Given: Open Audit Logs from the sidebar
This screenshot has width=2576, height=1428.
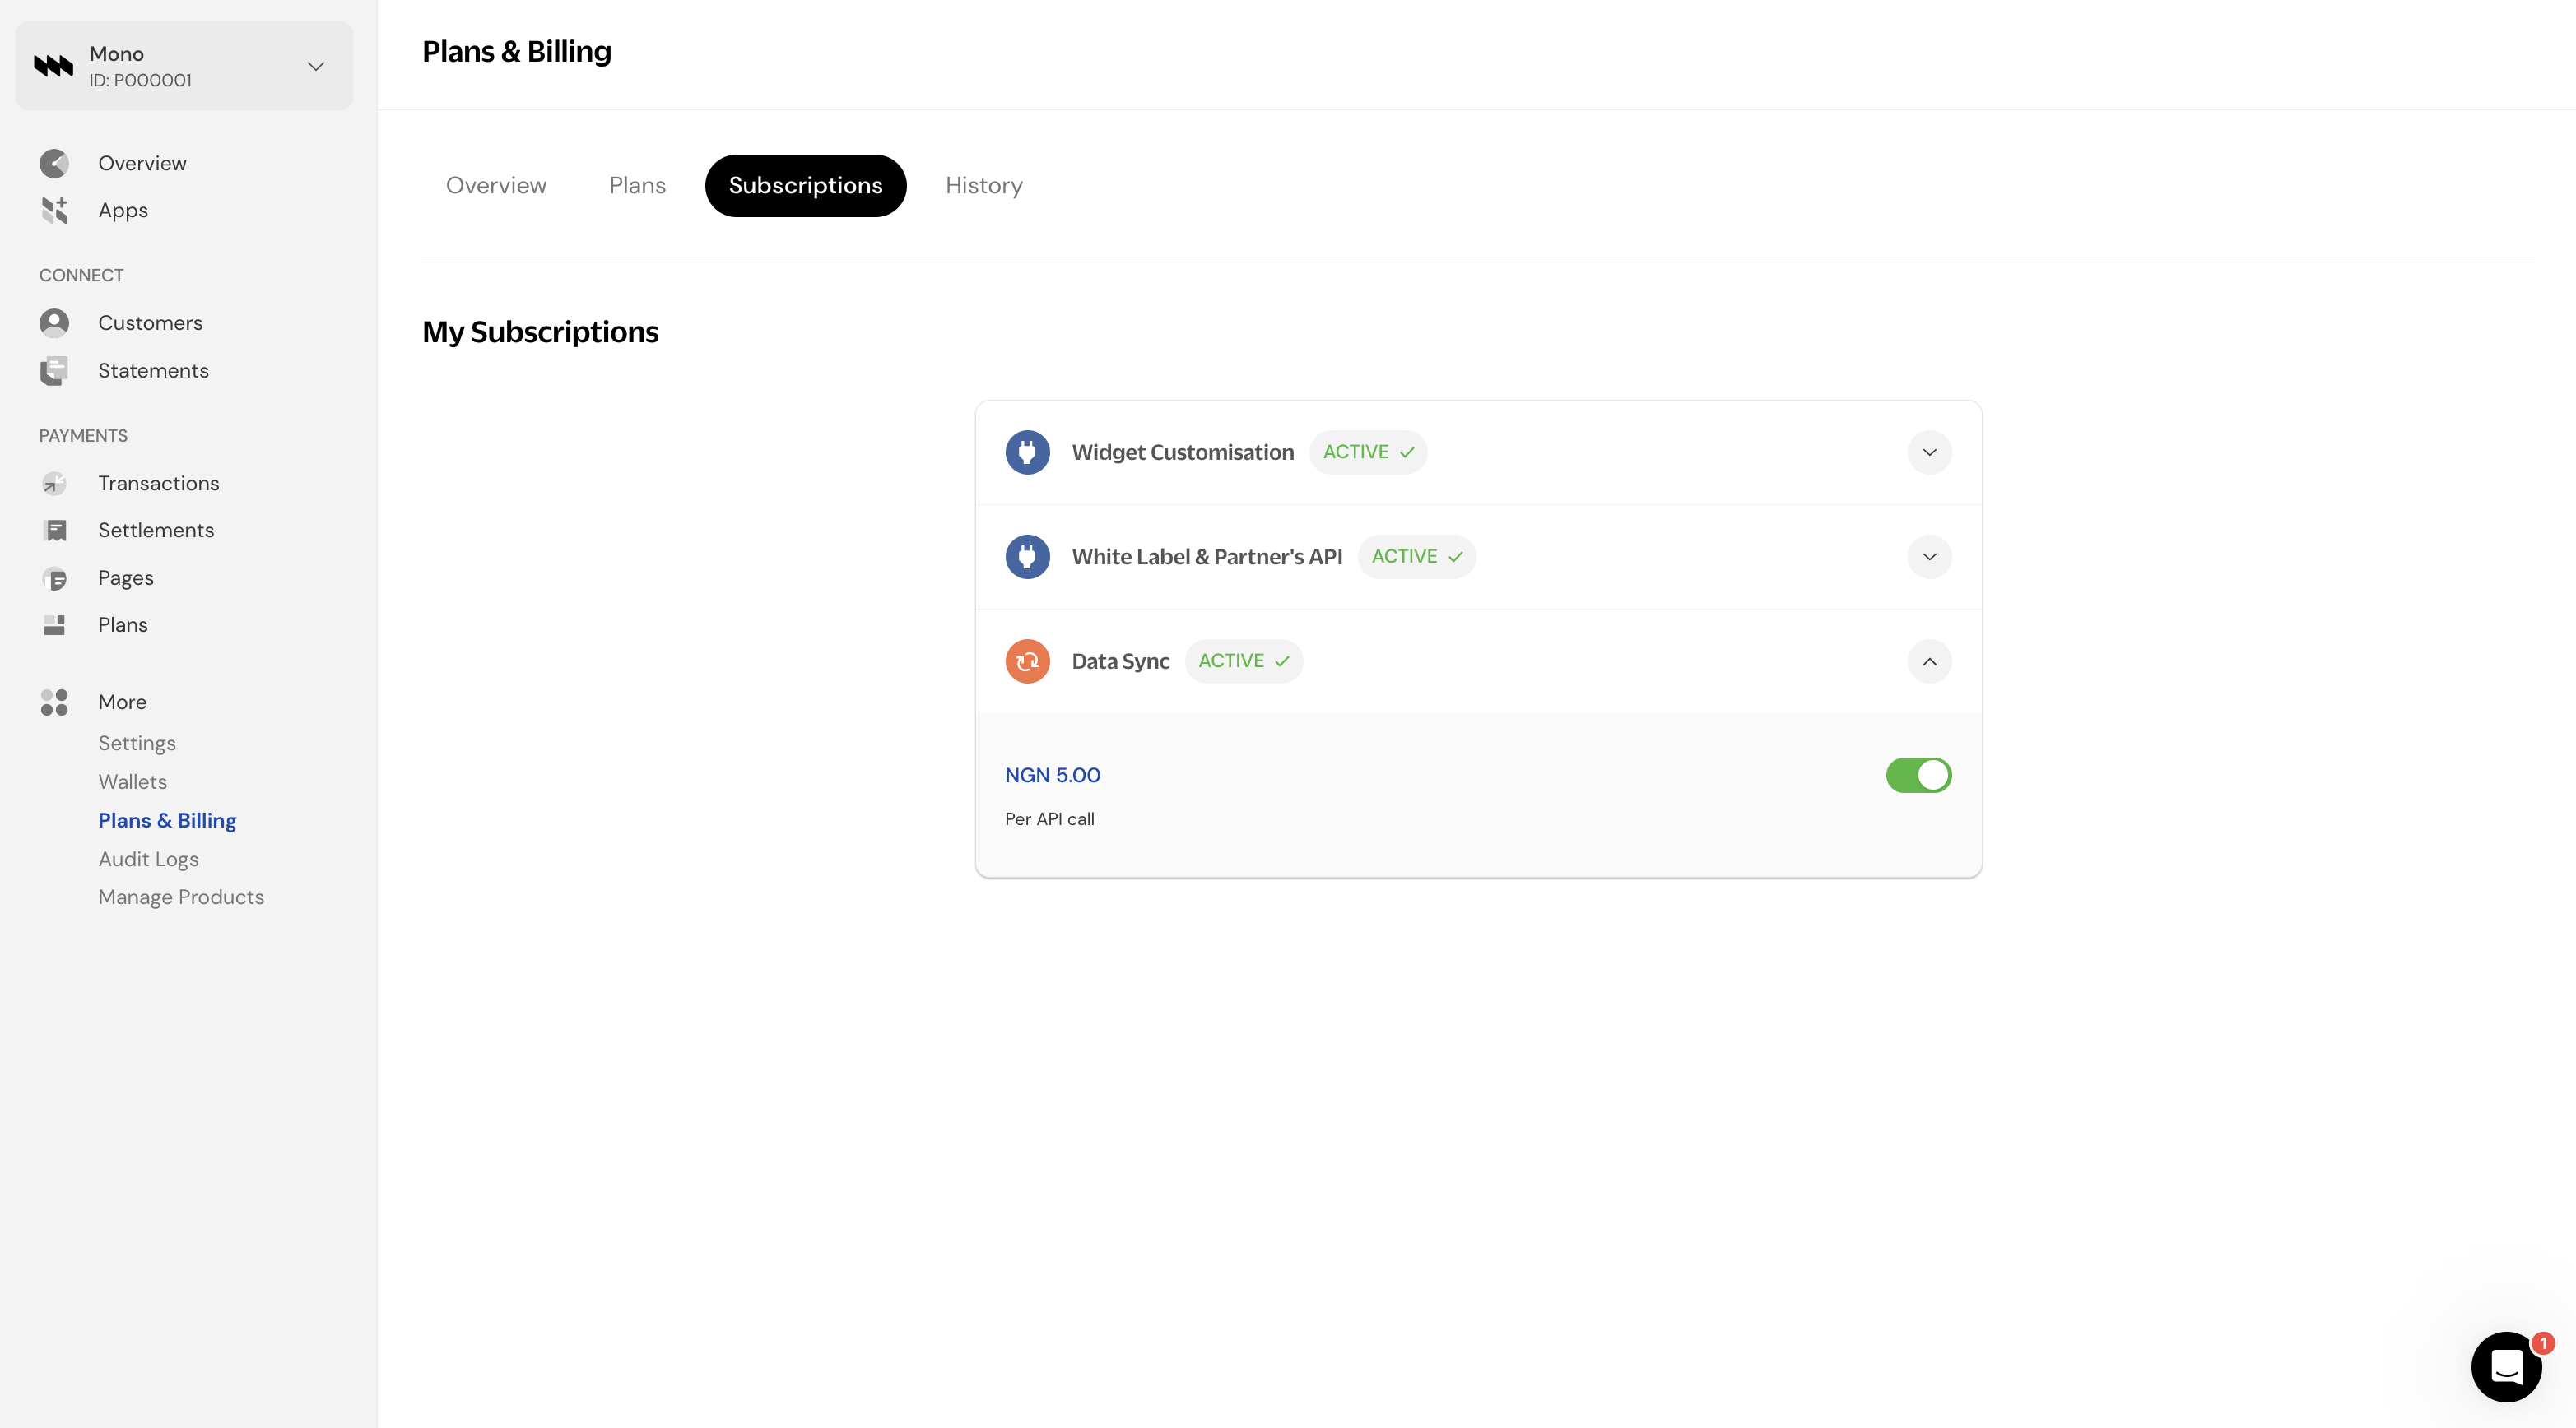Looking at the screenshot, I should 148,860.
